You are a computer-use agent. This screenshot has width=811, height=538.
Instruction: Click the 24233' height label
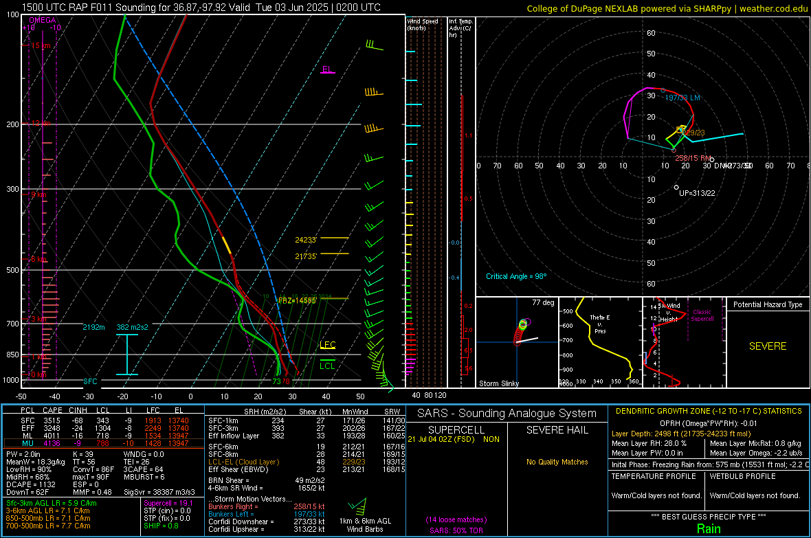tap(306, 240)
